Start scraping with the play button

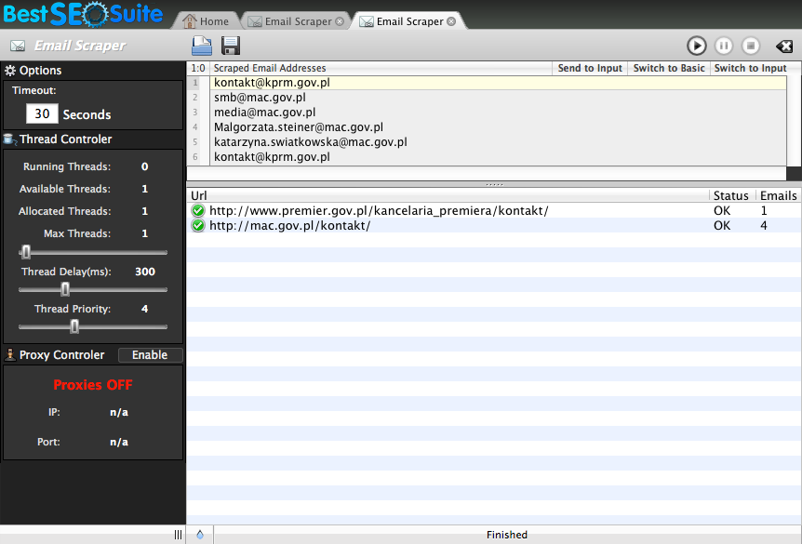point(696,46)
